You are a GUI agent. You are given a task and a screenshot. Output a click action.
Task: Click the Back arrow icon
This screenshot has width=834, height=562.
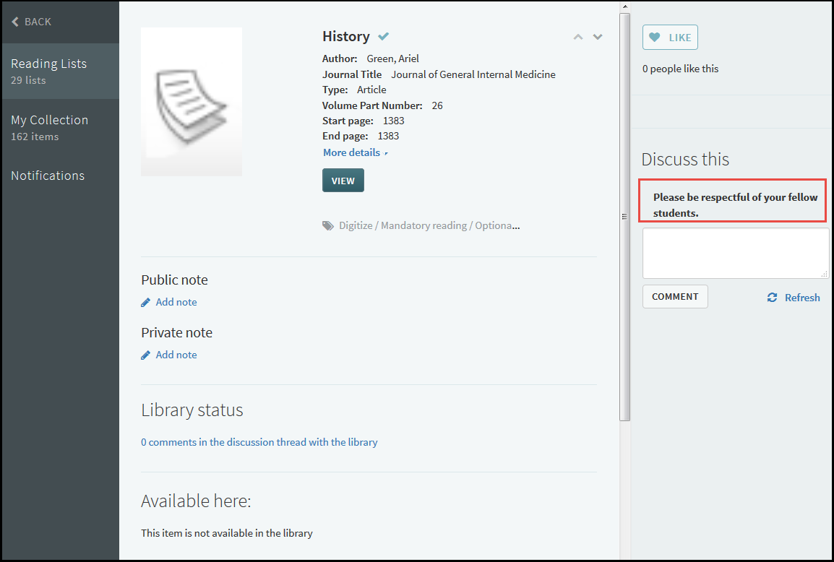tap(15, 22)
